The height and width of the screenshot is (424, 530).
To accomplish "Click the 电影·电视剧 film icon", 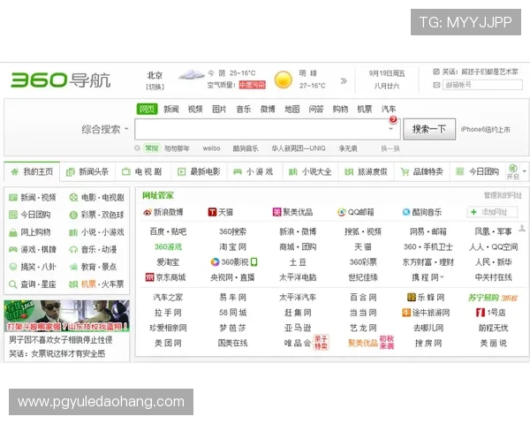I will coord(73,198).
